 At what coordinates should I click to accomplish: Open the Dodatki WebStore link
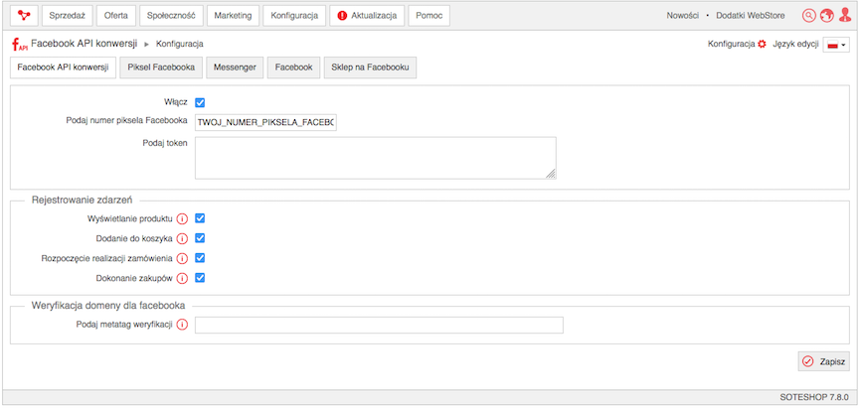[x=750, y=16]
